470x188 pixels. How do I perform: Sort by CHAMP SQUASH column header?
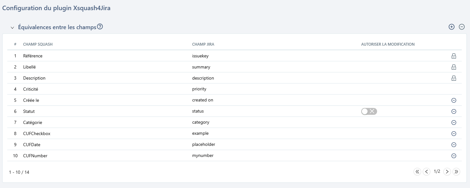[38, 44]
